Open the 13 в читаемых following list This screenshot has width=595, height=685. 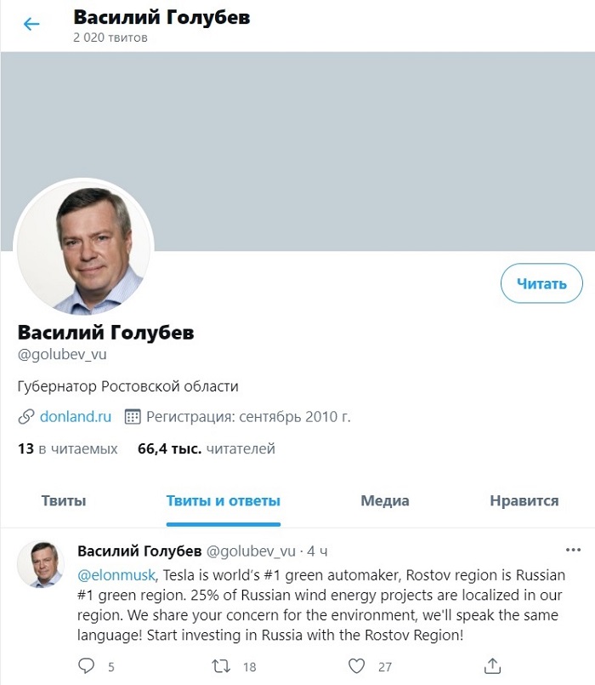(68, 448)
